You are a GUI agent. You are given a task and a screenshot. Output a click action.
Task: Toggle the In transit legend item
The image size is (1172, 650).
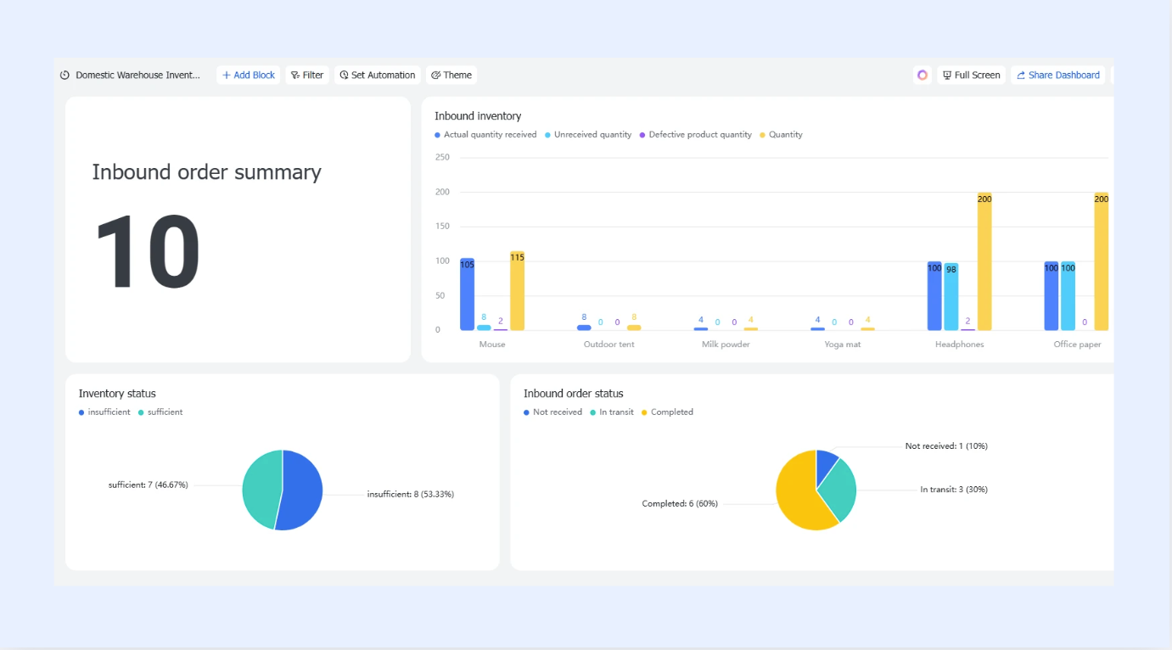[x=612, y=412]
